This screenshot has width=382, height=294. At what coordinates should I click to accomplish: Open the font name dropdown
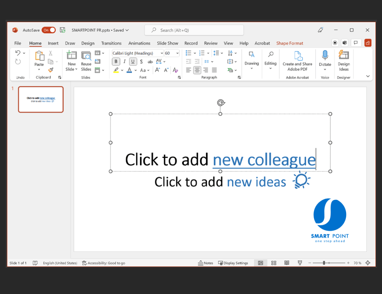[x=162, y=53]
